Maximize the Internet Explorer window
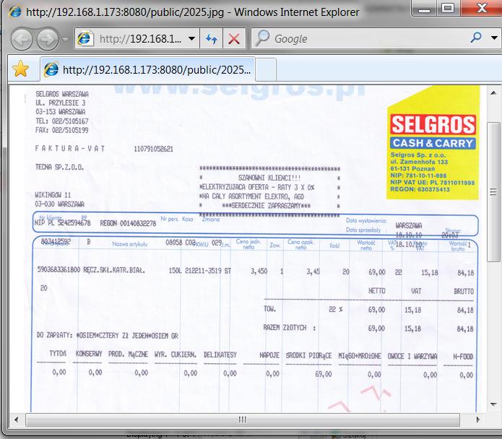 (x=448, y=8)
